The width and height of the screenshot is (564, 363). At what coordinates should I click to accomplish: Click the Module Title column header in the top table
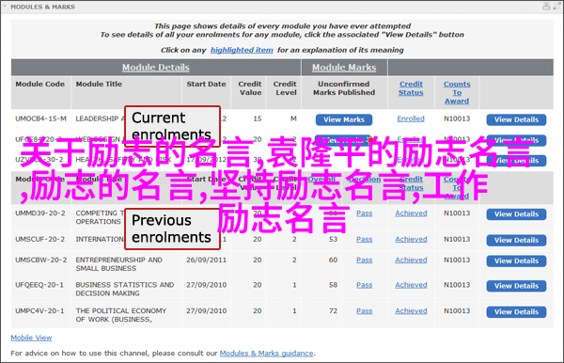pyautogui.click(x=99, y=84)
